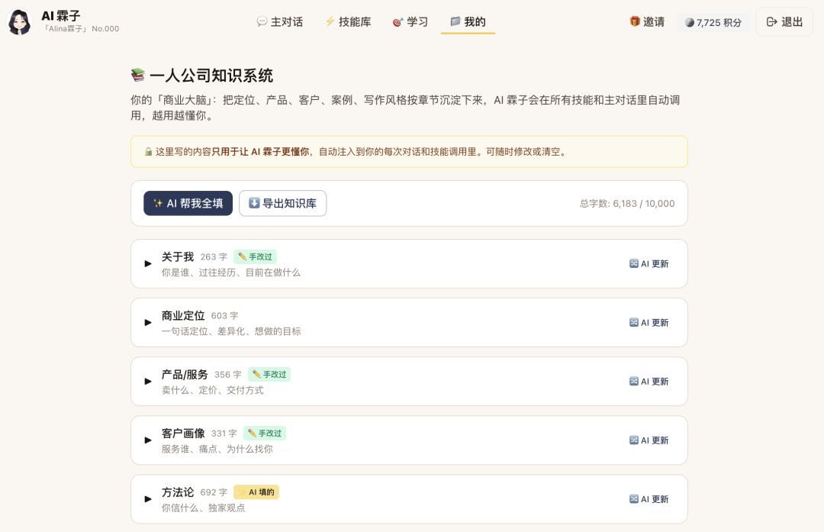
Task: Click the 客户画像 section title
Action: 183,434
